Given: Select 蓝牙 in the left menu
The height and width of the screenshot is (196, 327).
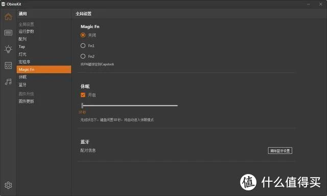Looking at the screenshot, I should [22, 85].
